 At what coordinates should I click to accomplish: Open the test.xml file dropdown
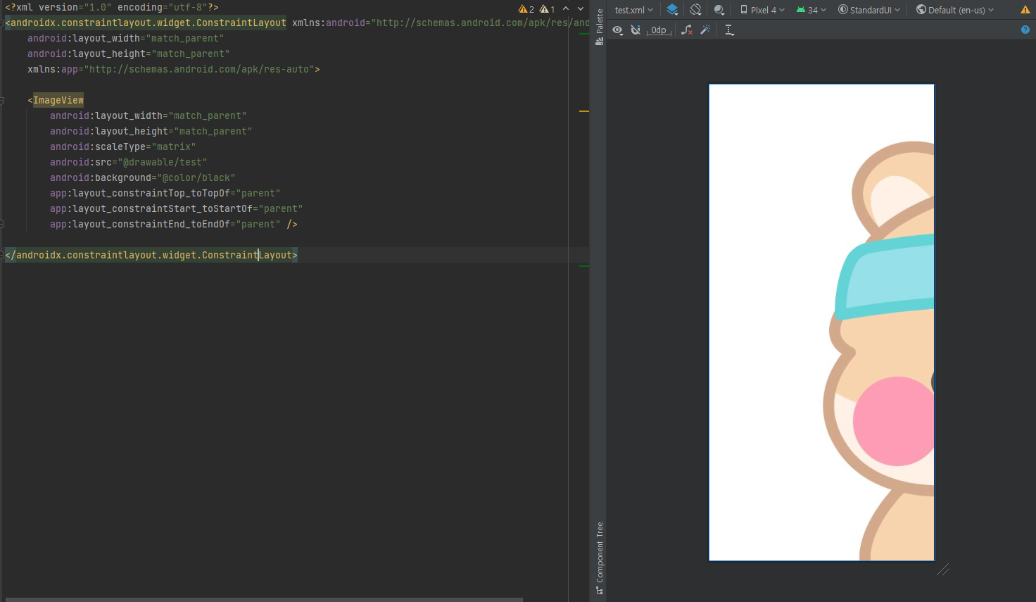pyautogui.click(x=633, y=10)
